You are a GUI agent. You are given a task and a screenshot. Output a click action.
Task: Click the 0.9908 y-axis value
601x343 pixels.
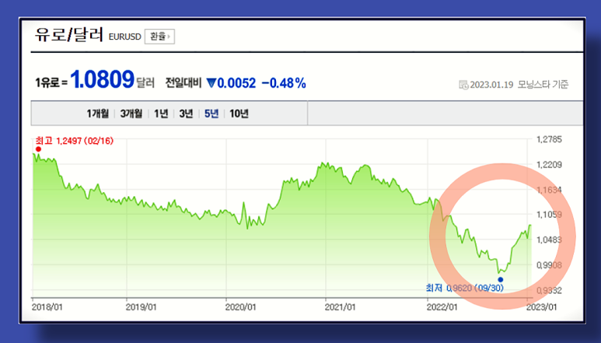coord(549,265)
